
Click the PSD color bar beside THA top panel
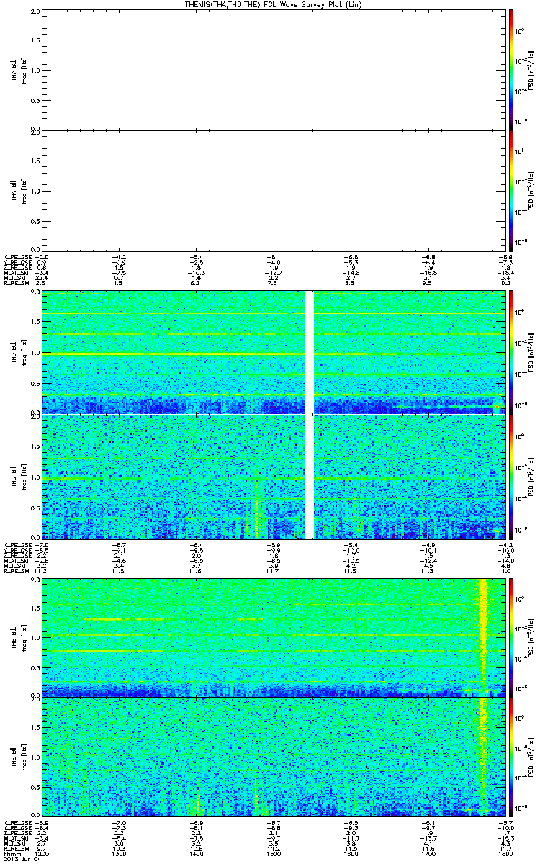click(510, 69)
